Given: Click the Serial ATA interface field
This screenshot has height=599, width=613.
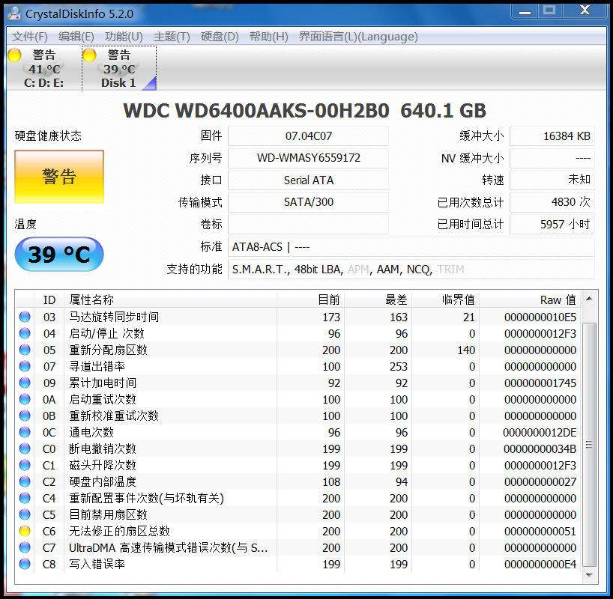Looking at the screenshot, I should (x=309, y=180).
